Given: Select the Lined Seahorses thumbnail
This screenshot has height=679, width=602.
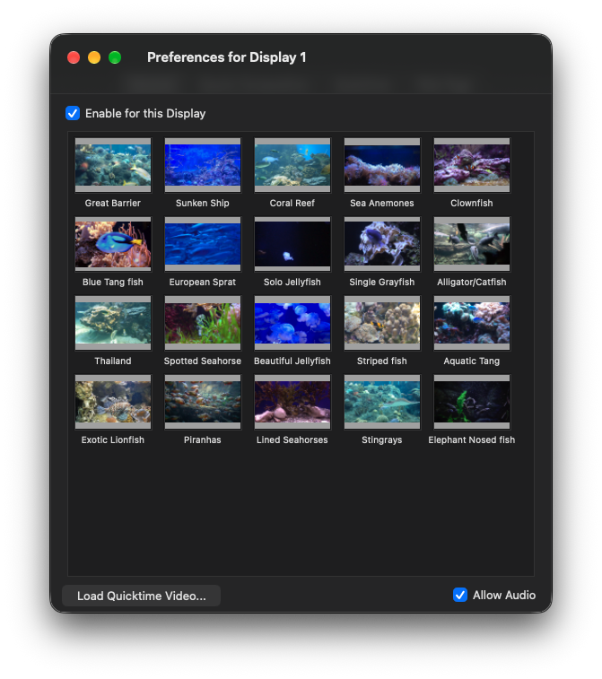Looking at the screenshot, I should (x=292, y=402).
